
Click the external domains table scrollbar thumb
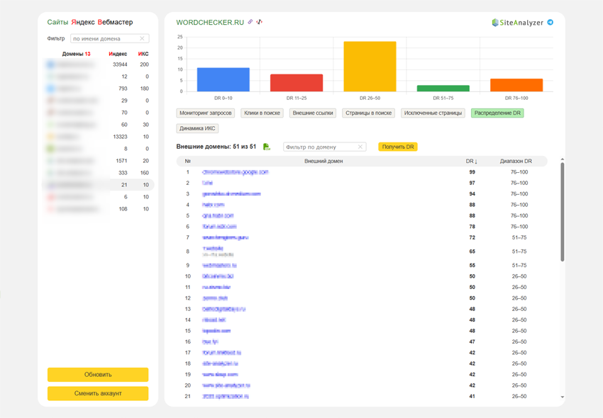(x=563, y=212)
